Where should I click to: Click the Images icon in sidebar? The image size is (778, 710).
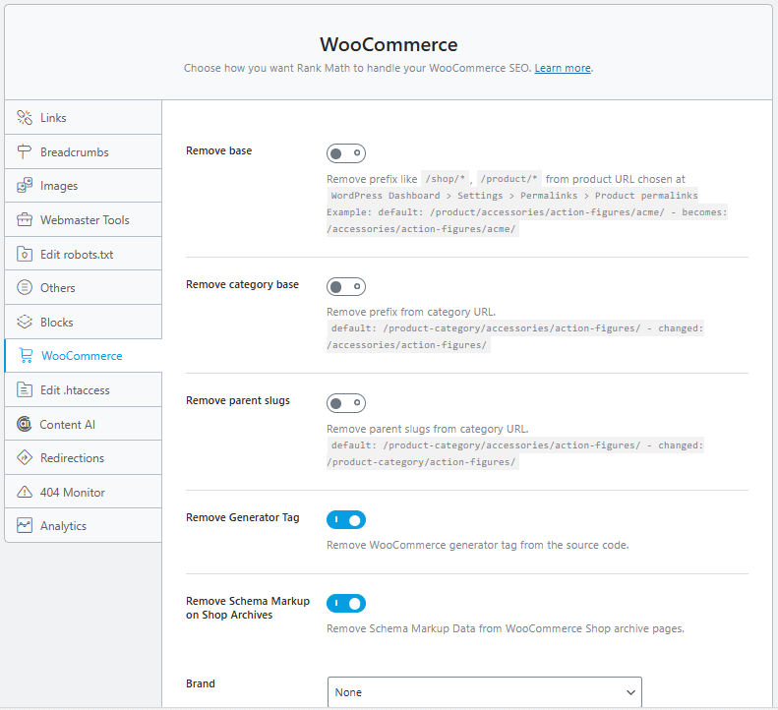(25, 186)
